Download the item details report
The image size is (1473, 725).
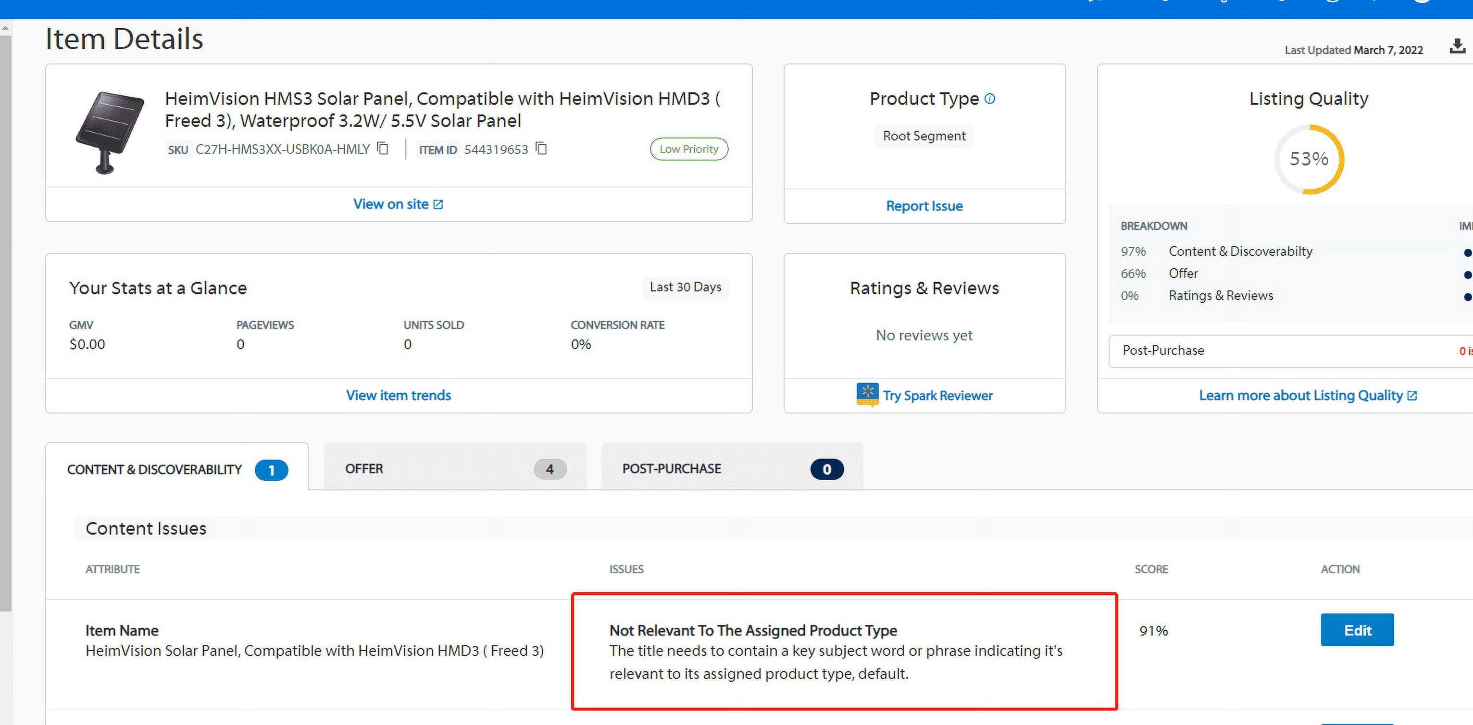click(x=1457, y=46)
